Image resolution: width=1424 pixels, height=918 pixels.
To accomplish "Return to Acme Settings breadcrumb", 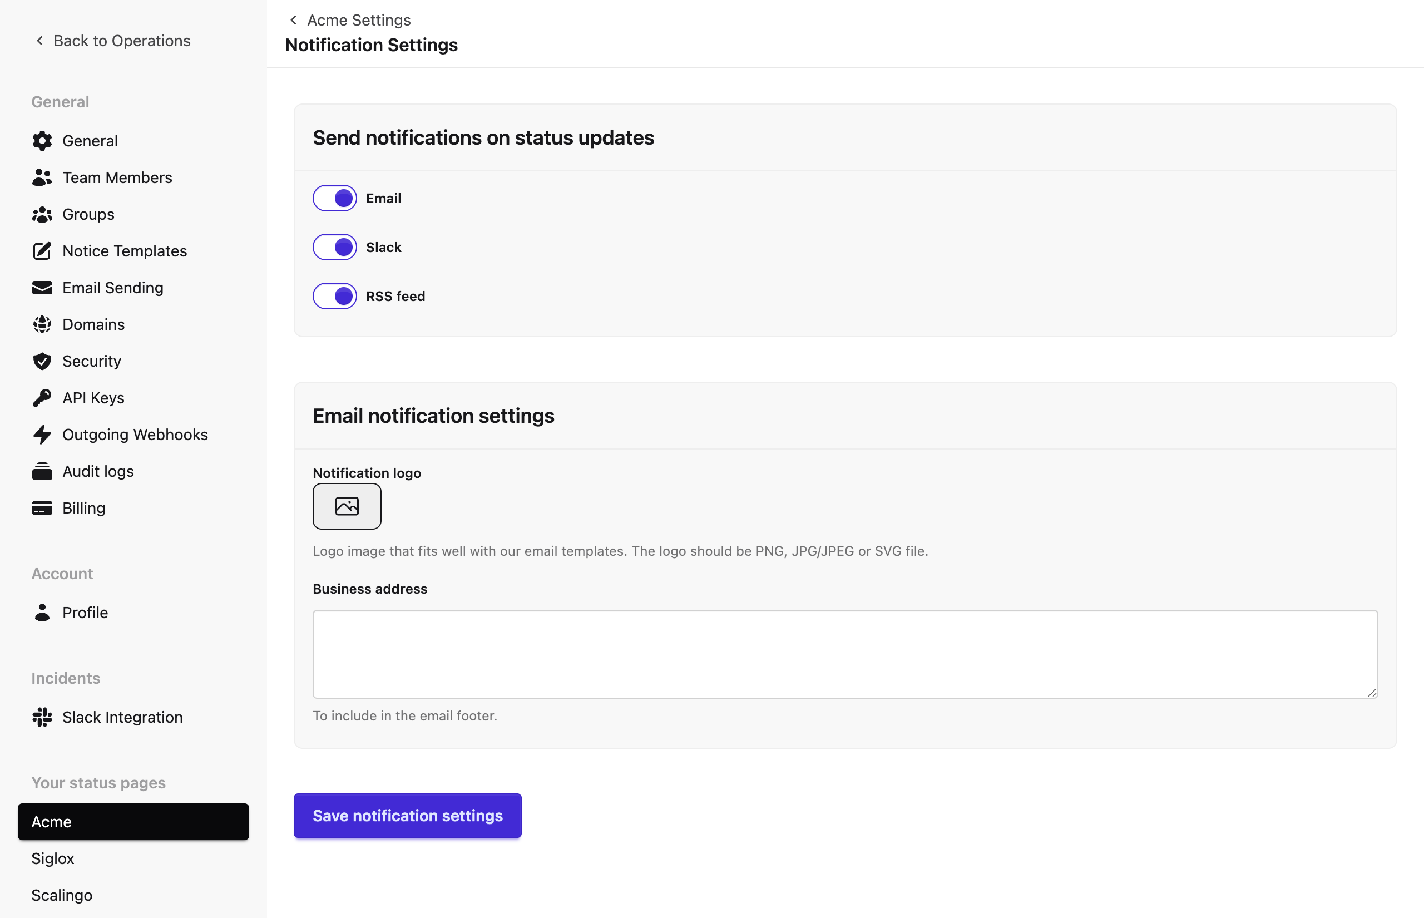I will (x=359, y=20).
